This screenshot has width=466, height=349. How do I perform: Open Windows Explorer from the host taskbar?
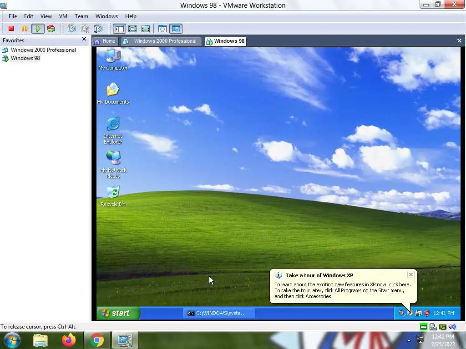click(41, 340)
